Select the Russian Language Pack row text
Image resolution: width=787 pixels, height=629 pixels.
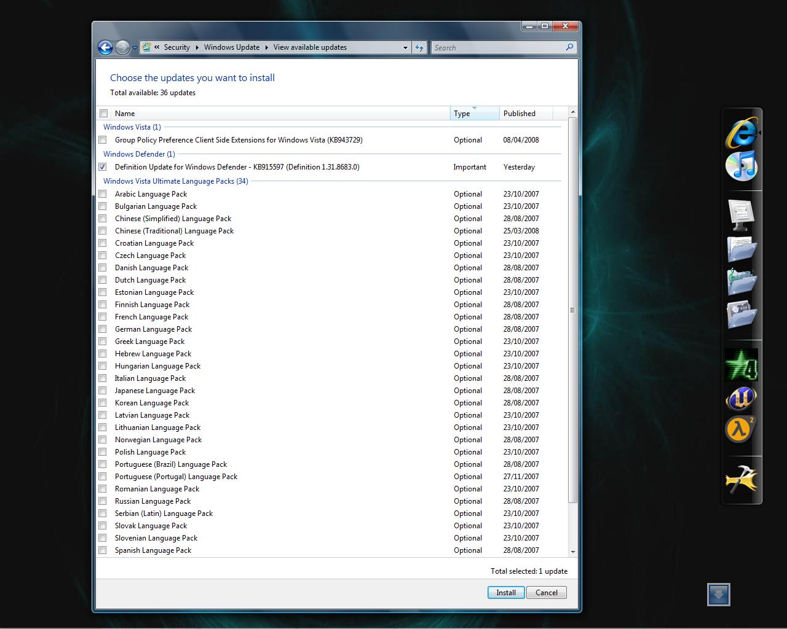click(152, 501)
